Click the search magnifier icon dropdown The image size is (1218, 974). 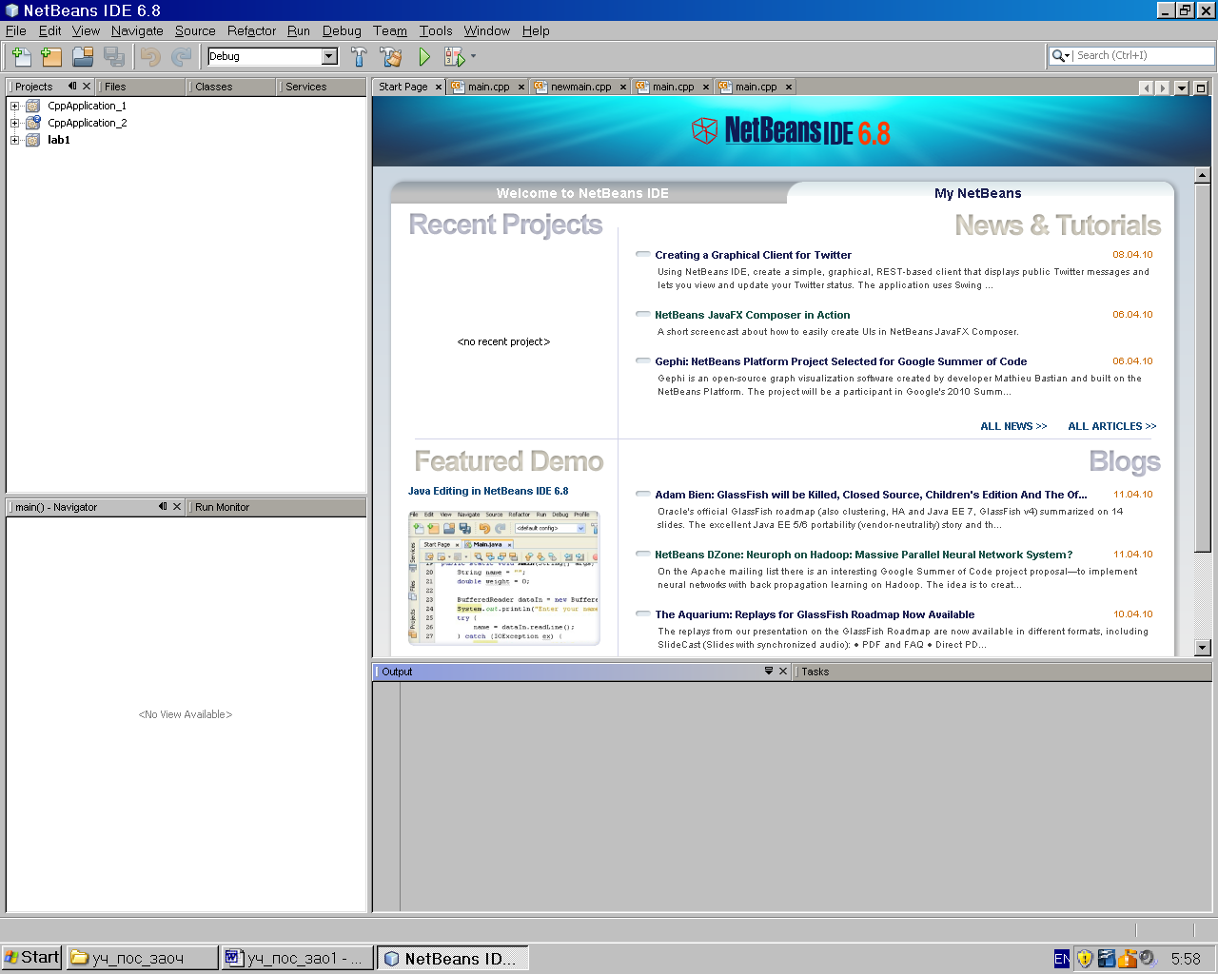1061,56
